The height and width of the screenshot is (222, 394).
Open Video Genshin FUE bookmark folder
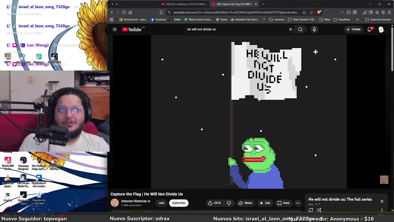(x=301, y=19)
